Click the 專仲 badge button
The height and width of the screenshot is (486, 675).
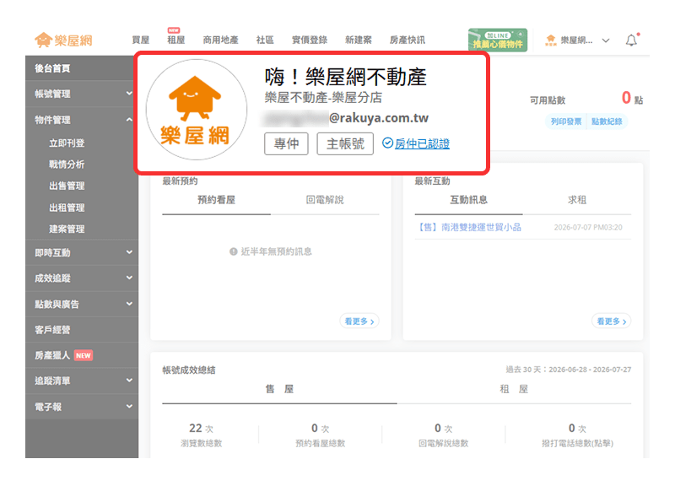coord(286,143)
